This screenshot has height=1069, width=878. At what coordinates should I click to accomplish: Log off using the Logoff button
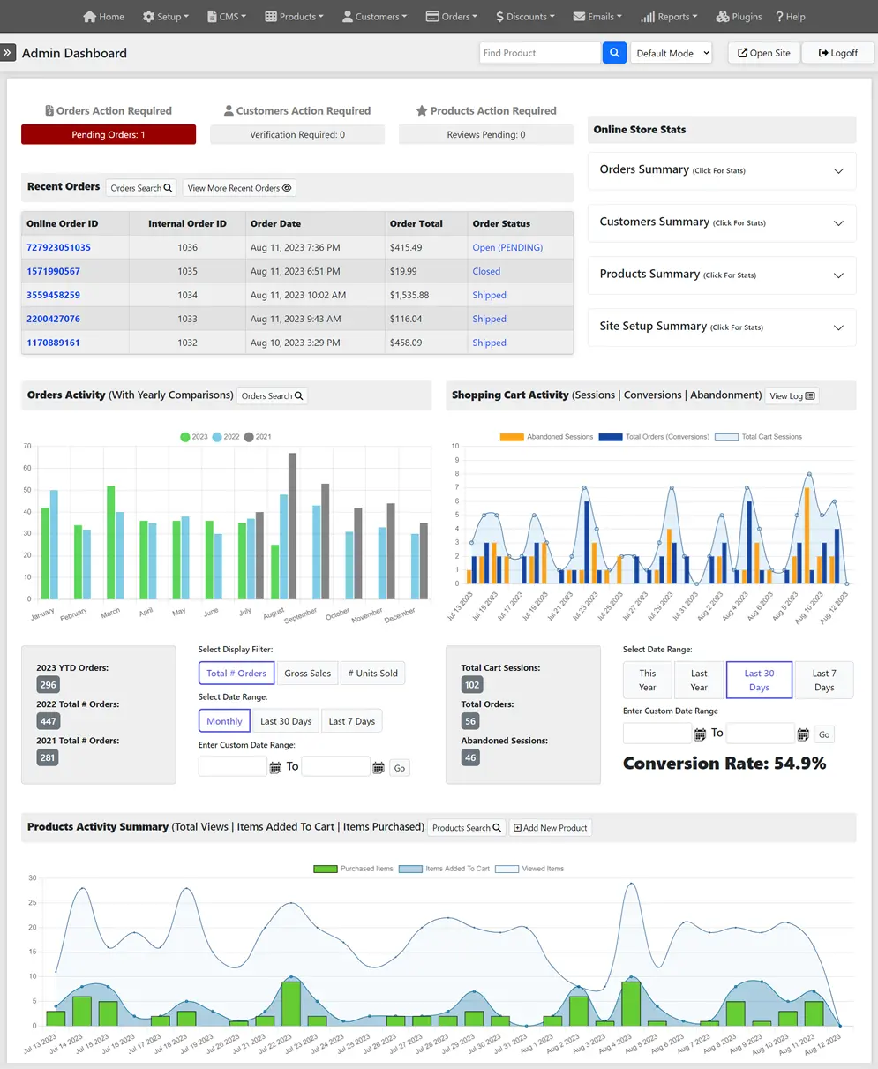coord(838,53)
